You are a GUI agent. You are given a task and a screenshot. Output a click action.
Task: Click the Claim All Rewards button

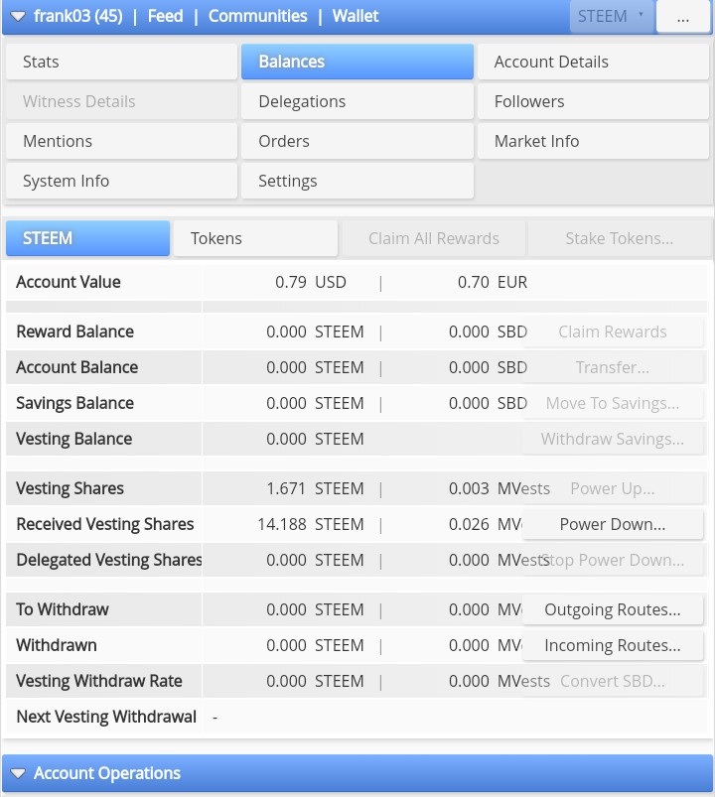pos(434,238)
